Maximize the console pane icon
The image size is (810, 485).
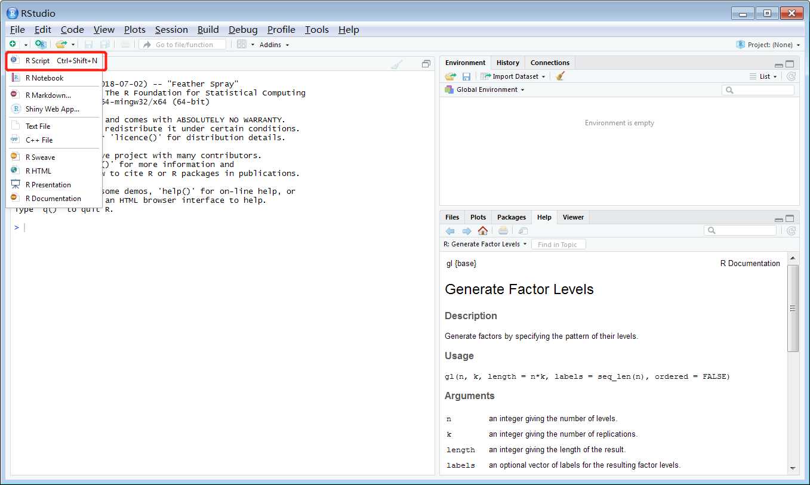point(426,64)
